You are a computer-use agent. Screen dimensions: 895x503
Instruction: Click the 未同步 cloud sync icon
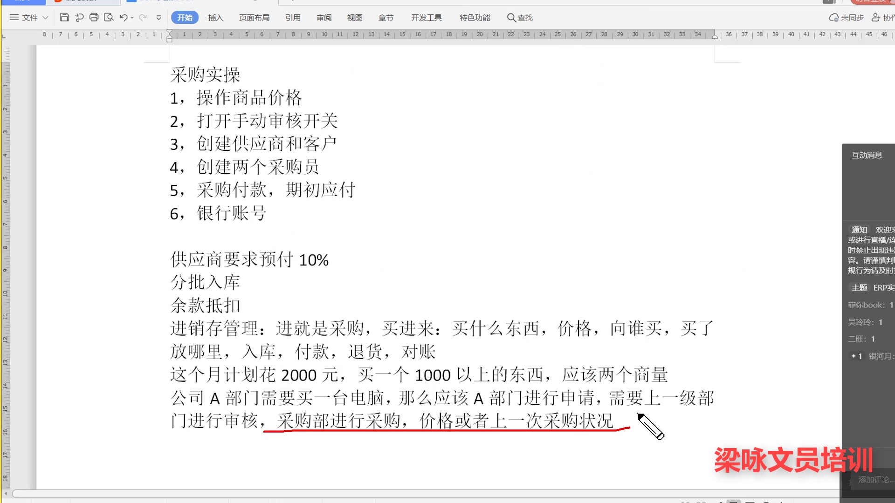tap(833, 18)
